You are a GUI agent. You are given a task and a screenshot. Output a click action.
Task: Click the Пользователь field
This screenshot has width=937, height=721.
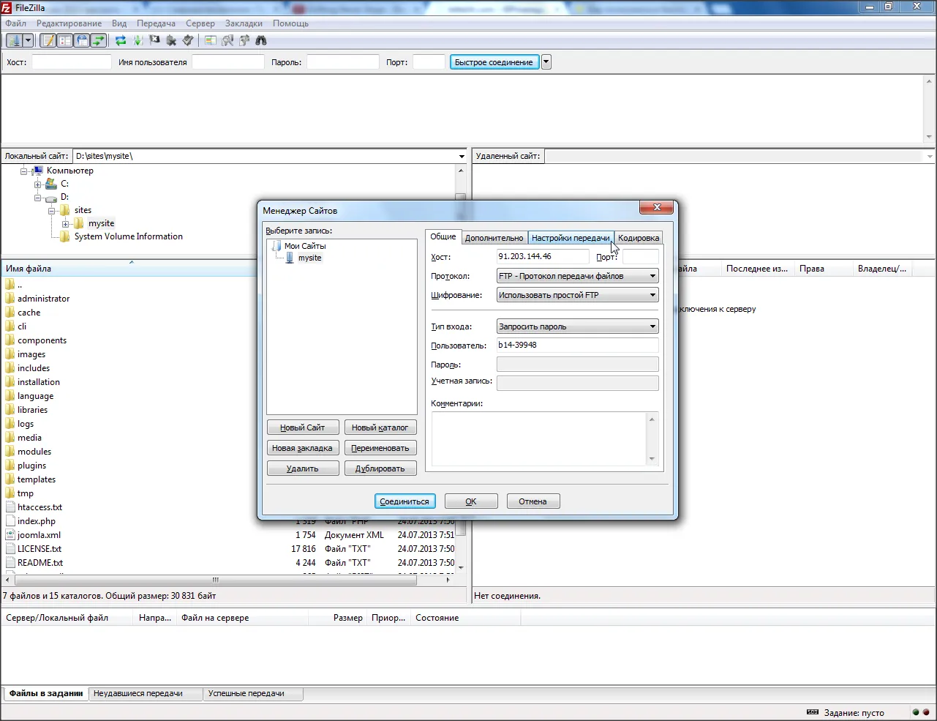tap(578, 345)
